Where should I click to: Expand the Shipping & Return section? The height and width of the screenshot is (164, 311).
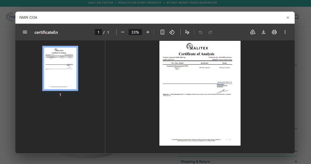[x=296, y=161]
